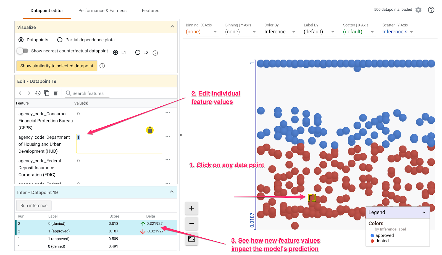This screenshot has height=255, width=442.
Task: Zoom in with the plus button
Action: click(191, 208)
